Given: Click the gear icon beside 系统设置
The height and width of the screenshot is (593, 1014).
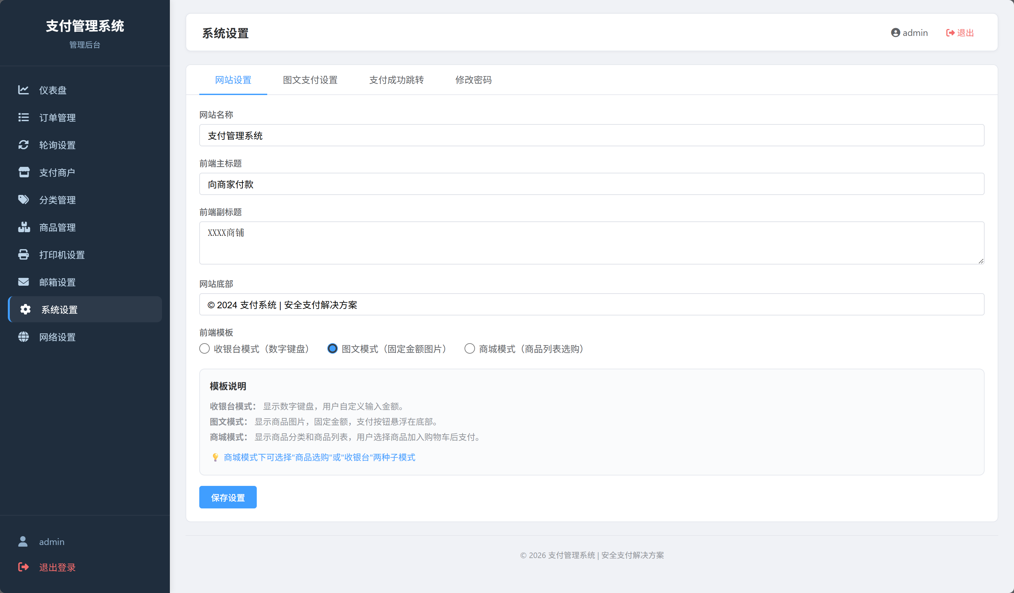Looking at the screenshot, I should coord(25,309).
